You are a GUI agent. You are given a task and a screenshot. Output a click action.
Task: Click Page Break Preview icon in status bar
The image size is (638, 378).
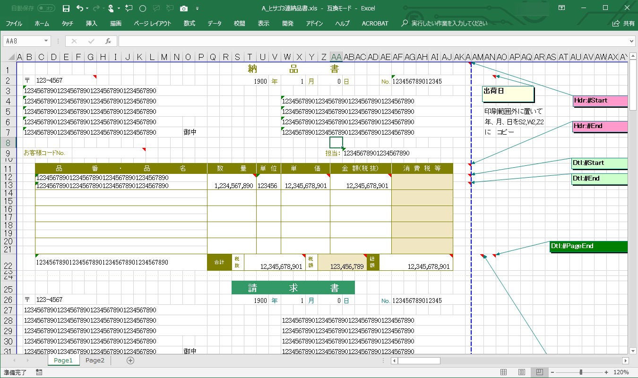click(540, 371)
